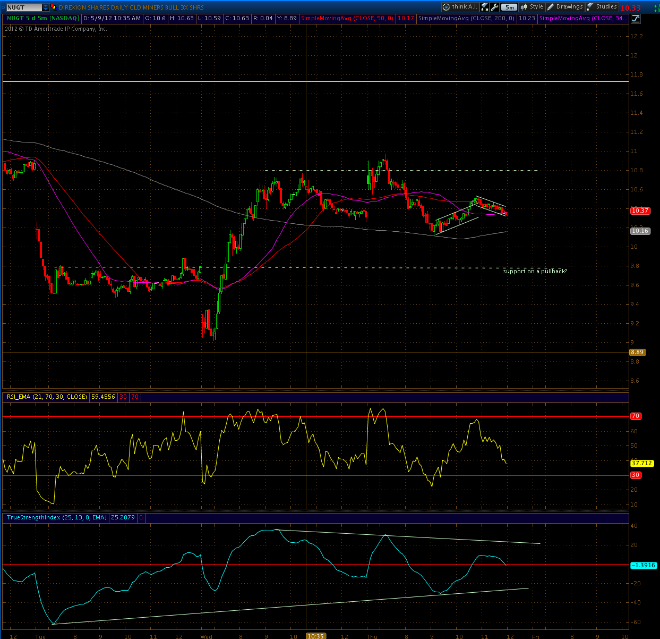Click the close value C: 10.63

(237, 18)
